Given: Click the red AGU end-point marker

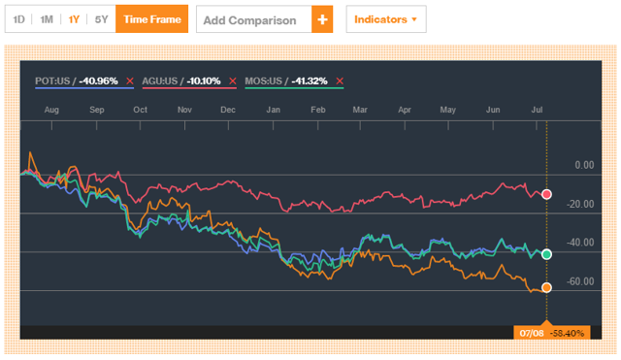Looking at the screenshot, I should pos(546,194).
